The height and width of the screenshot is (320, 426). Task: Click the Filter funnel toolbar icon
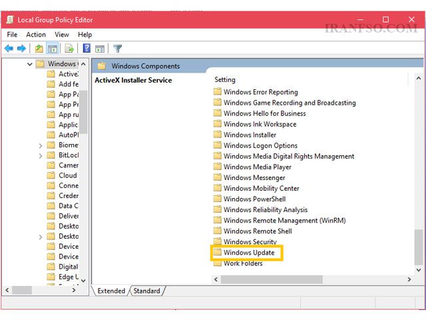117,49
